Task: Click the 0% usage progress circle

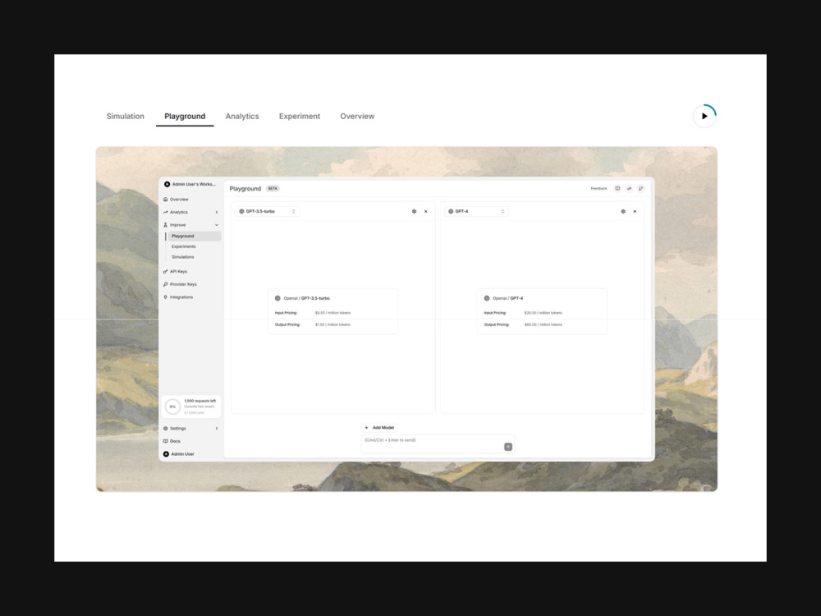Action: 172,407
